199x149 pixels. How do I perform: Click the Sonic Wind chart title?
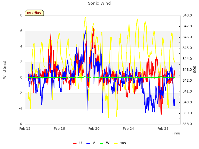click(x=99, y=3)
